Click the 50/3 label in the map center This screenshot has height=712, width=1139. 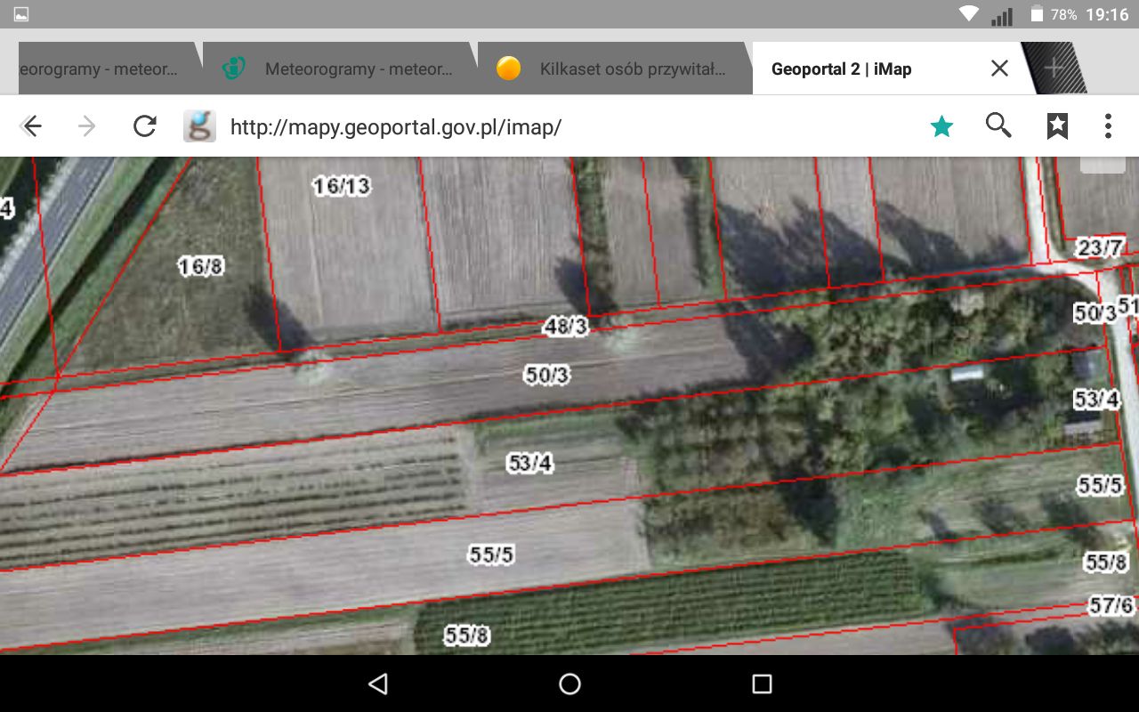pos(546,376)
